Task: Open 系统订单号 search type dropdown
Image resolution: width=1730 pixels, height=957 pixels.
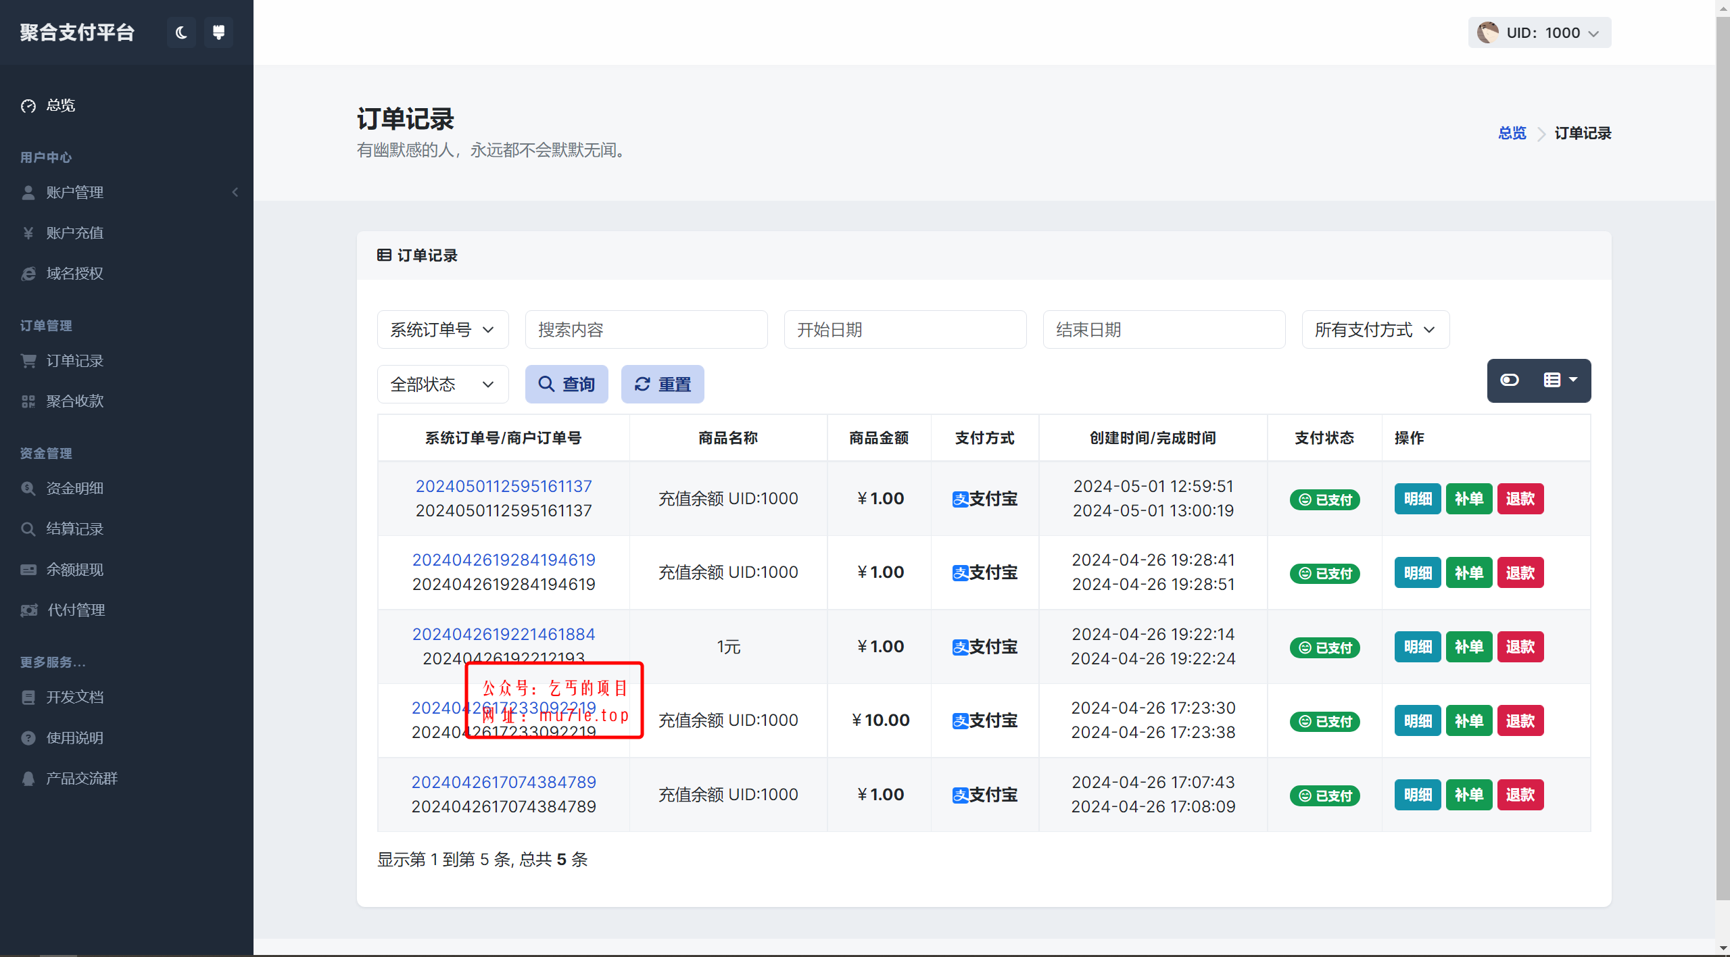Action: click(443, 330)
